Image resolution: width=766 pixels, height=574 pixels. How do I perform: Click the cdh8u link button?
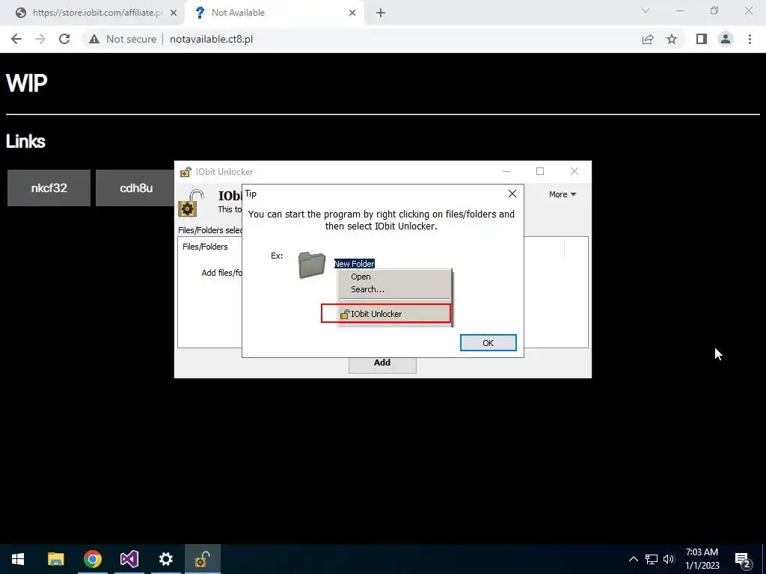[x=135, y=188]
